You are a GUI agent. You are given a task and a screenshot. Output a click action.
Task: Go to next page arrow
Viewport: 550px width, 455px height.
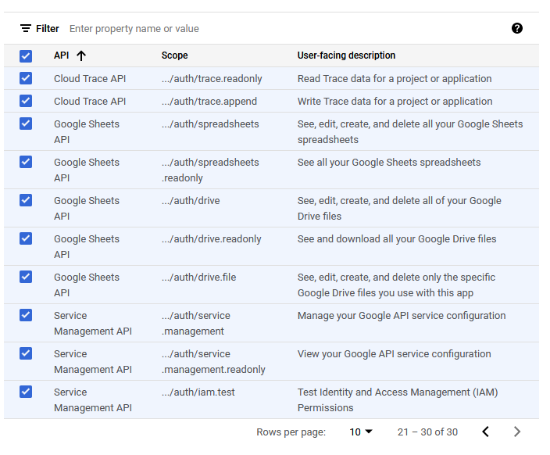click(516, 432)
